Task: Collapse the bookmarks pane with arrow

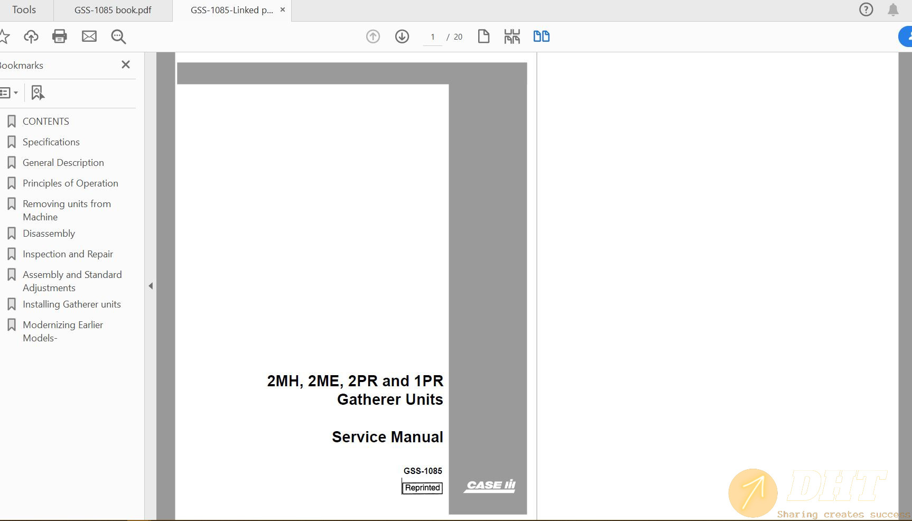Action: tap(151, 286)
